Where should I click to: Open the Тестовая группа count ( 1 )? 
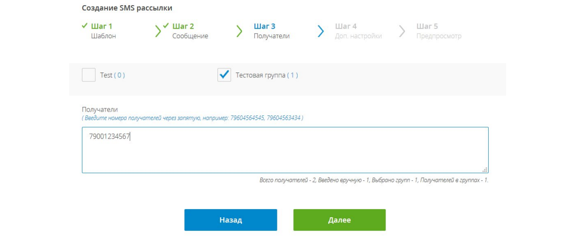click(x=292, y=75)
